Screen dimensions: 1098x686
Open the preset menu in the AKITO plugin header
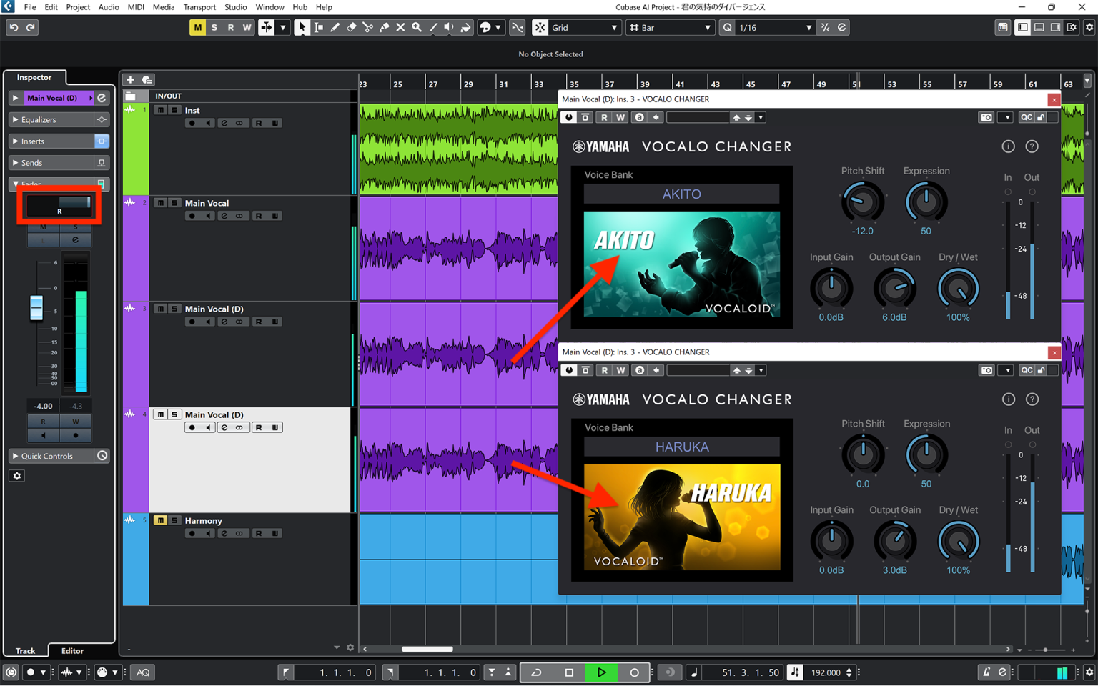click(761, 117)
